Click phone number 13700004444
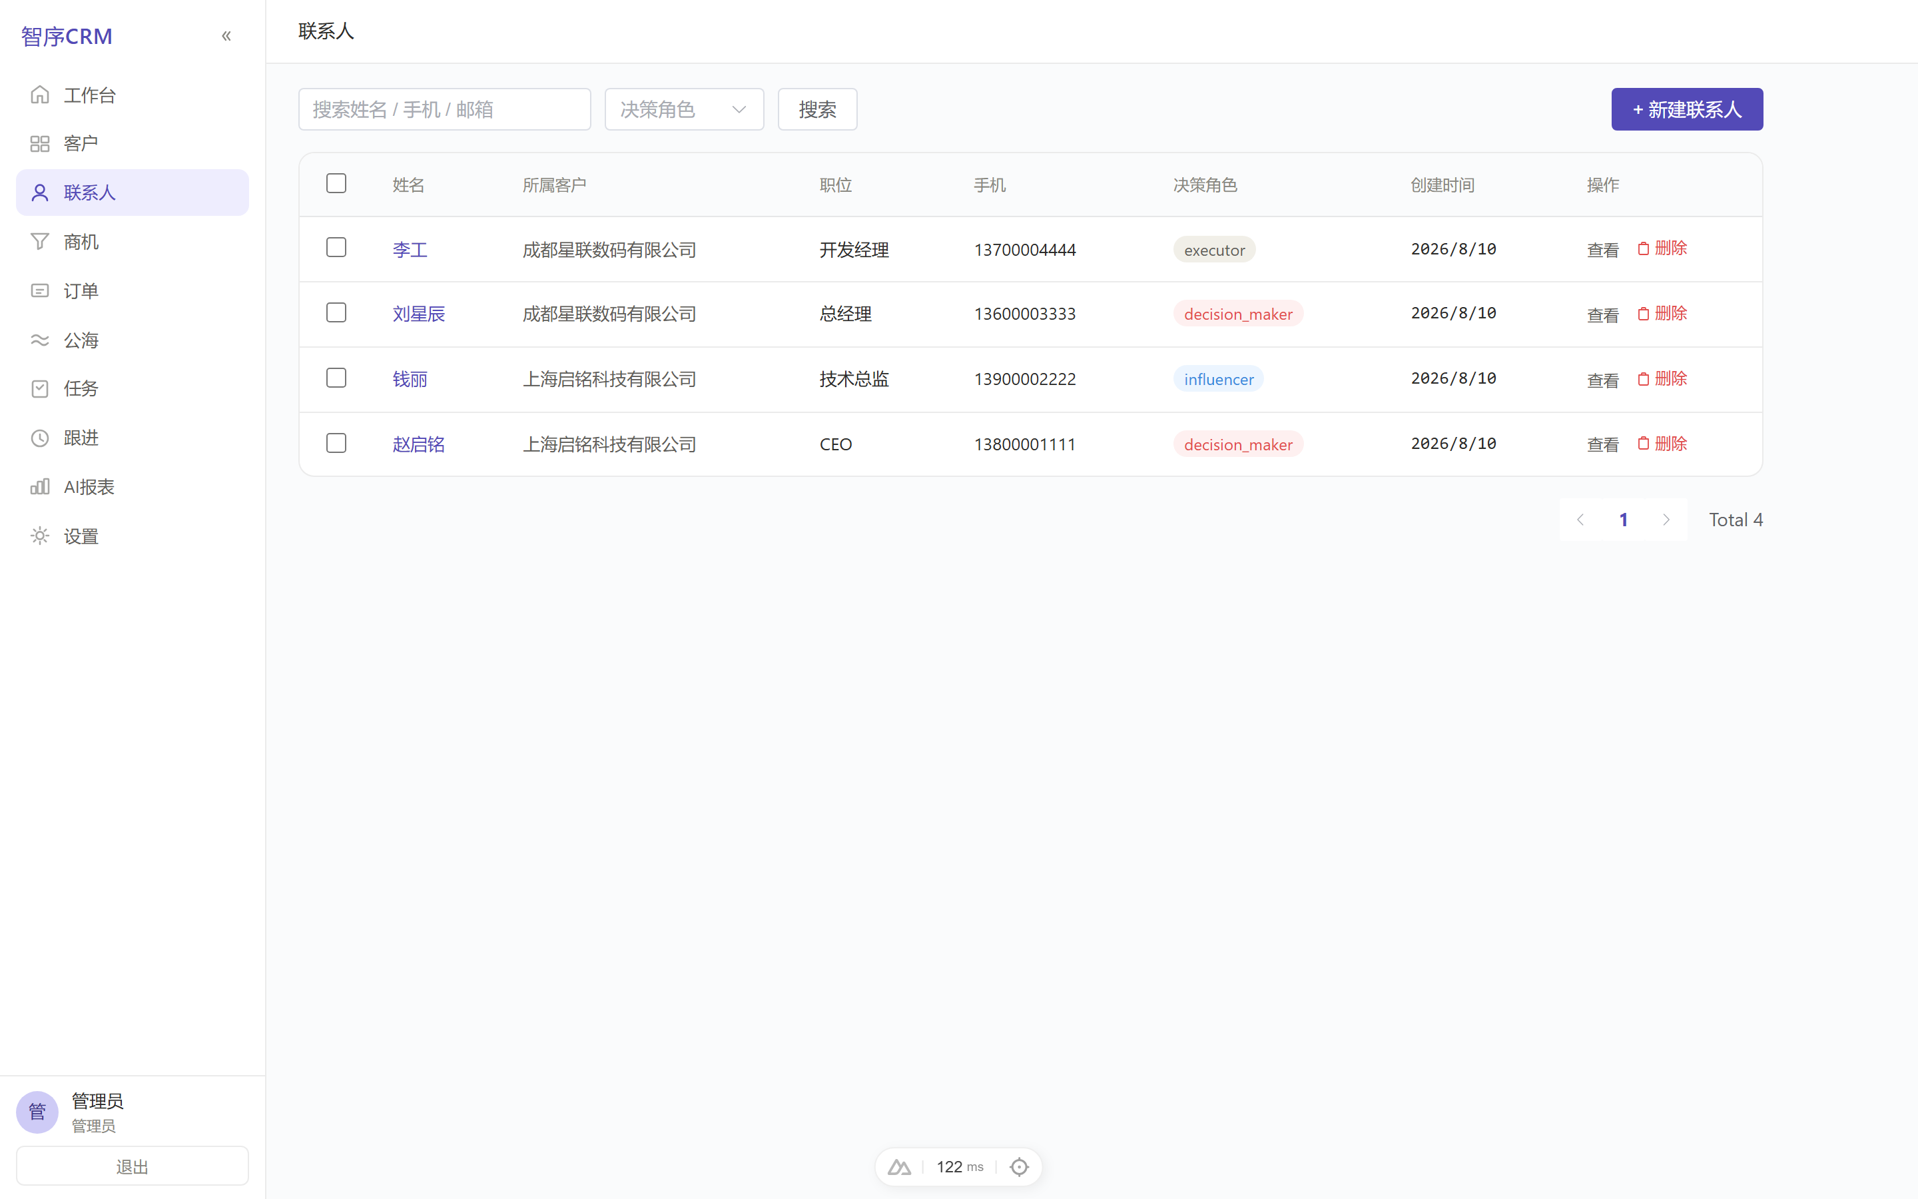The height and width of the screenshot is (1199, 1918). click(x=1025, y=250)
